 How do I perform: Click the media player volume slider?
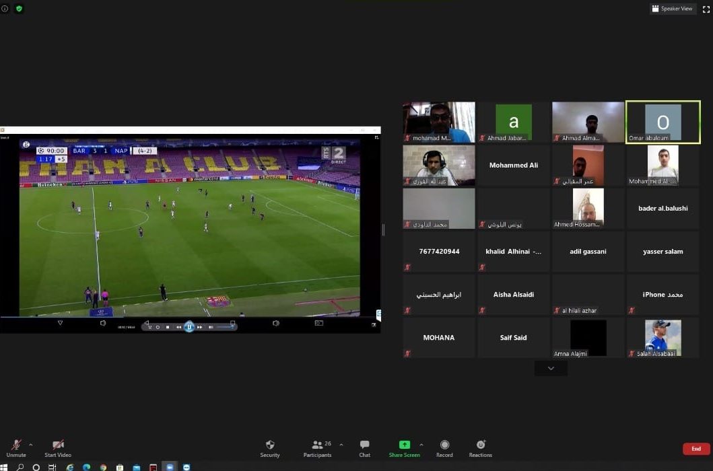[x=225, y=327]
